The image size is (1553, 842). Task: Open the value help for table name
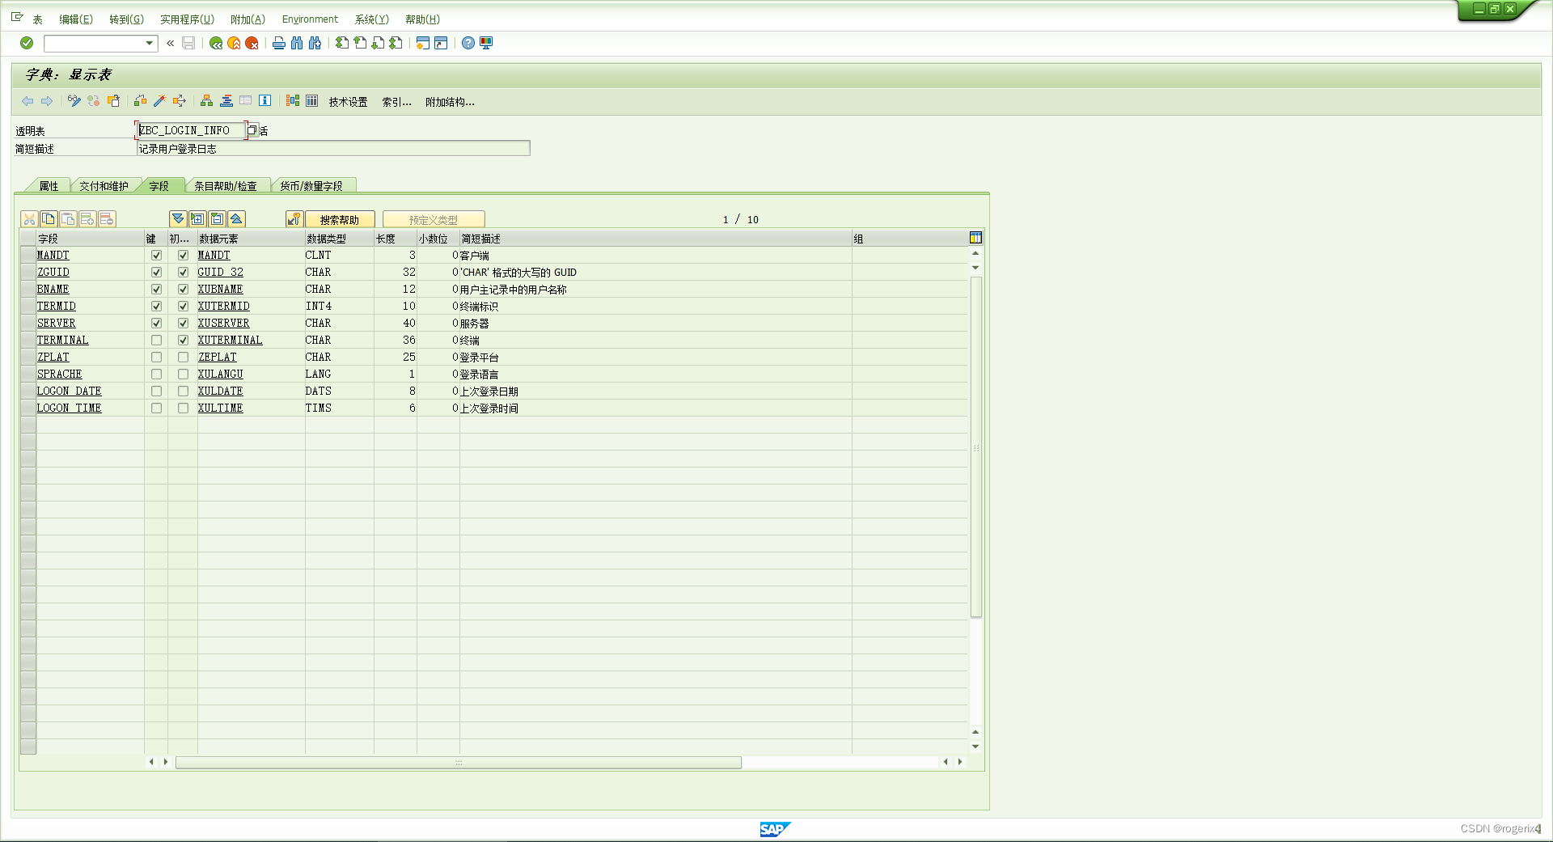coord(252,130)
